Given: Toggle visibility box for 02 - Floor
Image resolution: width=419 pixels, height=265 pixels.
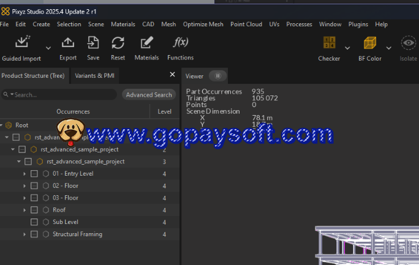Looking at the screenshot, I should 34,185.
